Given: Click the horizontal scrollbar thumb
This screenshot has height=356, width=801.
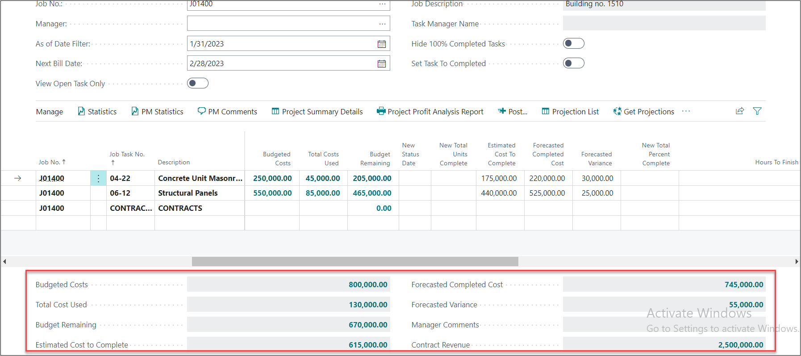Looking at the screenshot, I should pyautogui.click(x=355, y=261).
